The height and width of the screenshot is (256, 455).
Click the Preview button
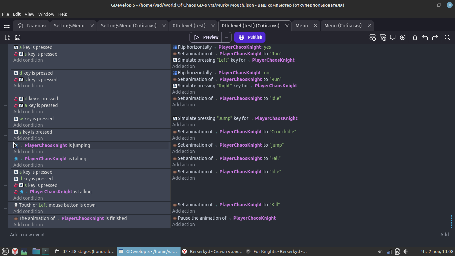(x=206, y=37)
